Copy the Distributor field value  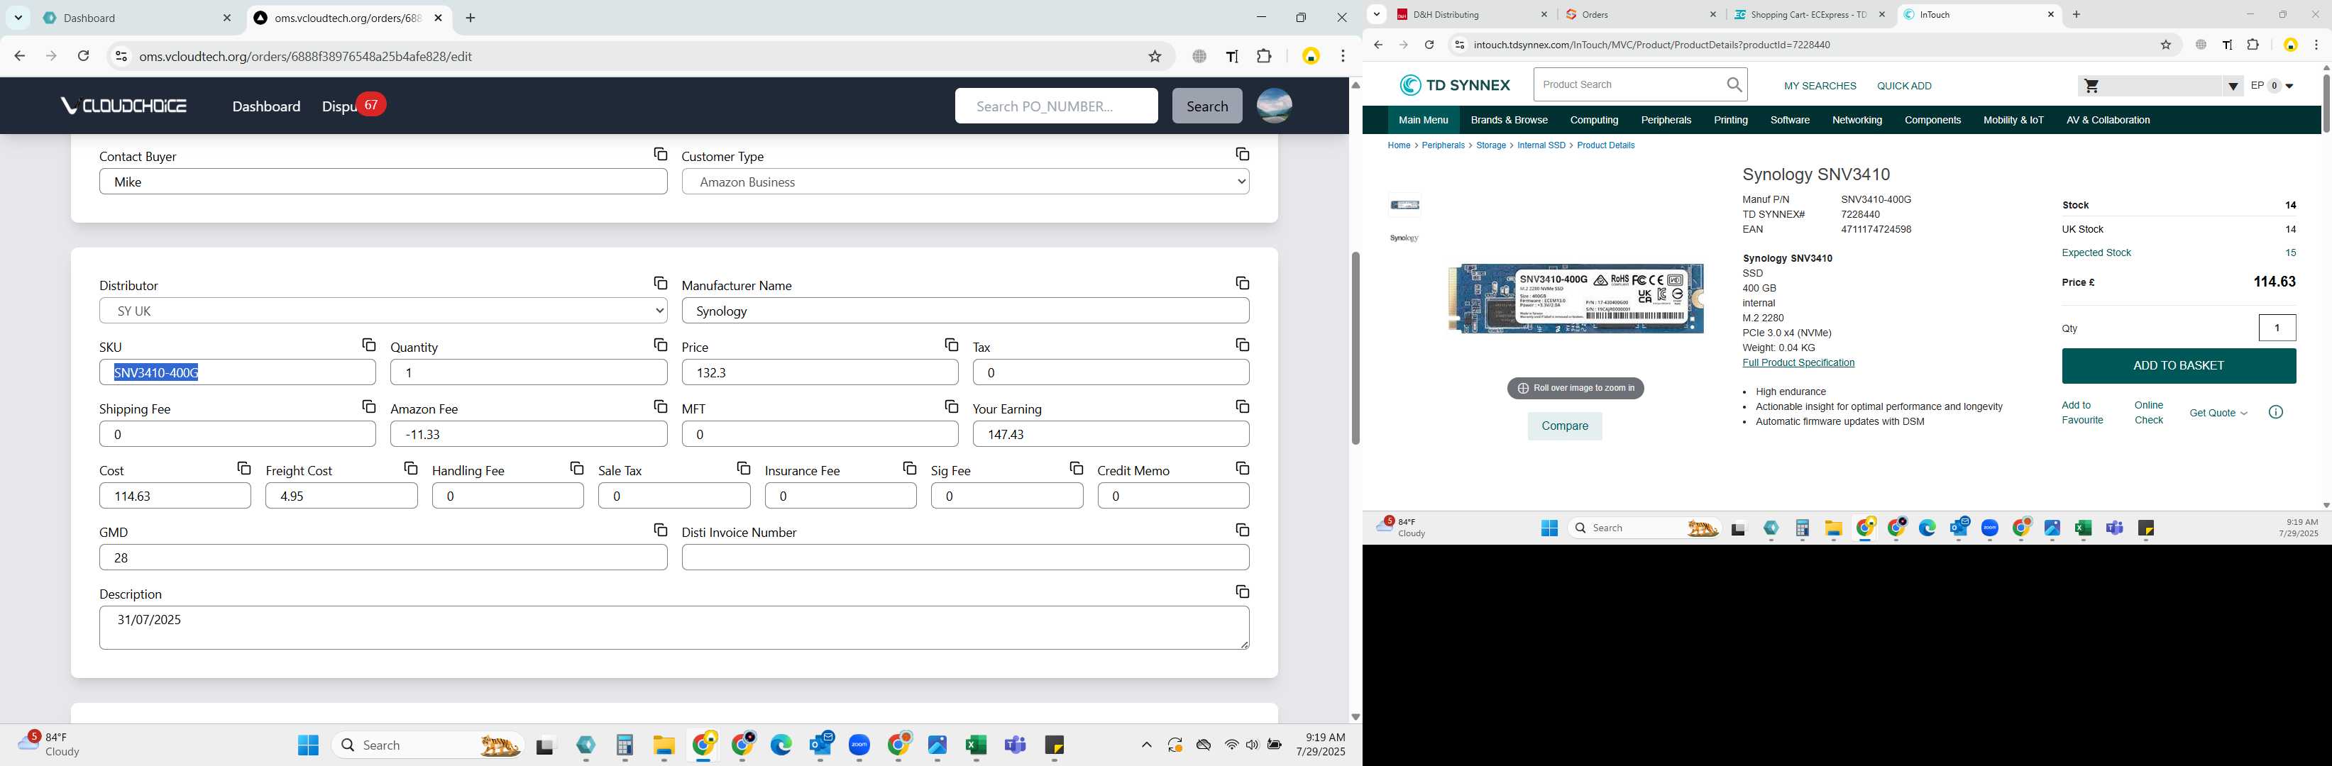[660, 284]
